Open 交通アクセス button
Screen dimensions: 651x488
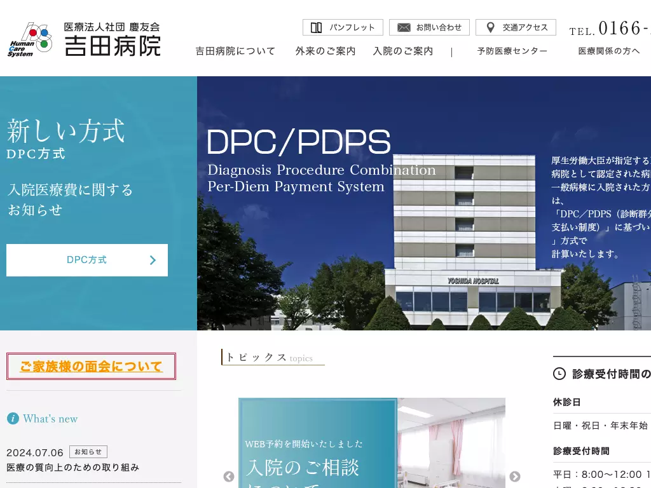coord(516,27)
